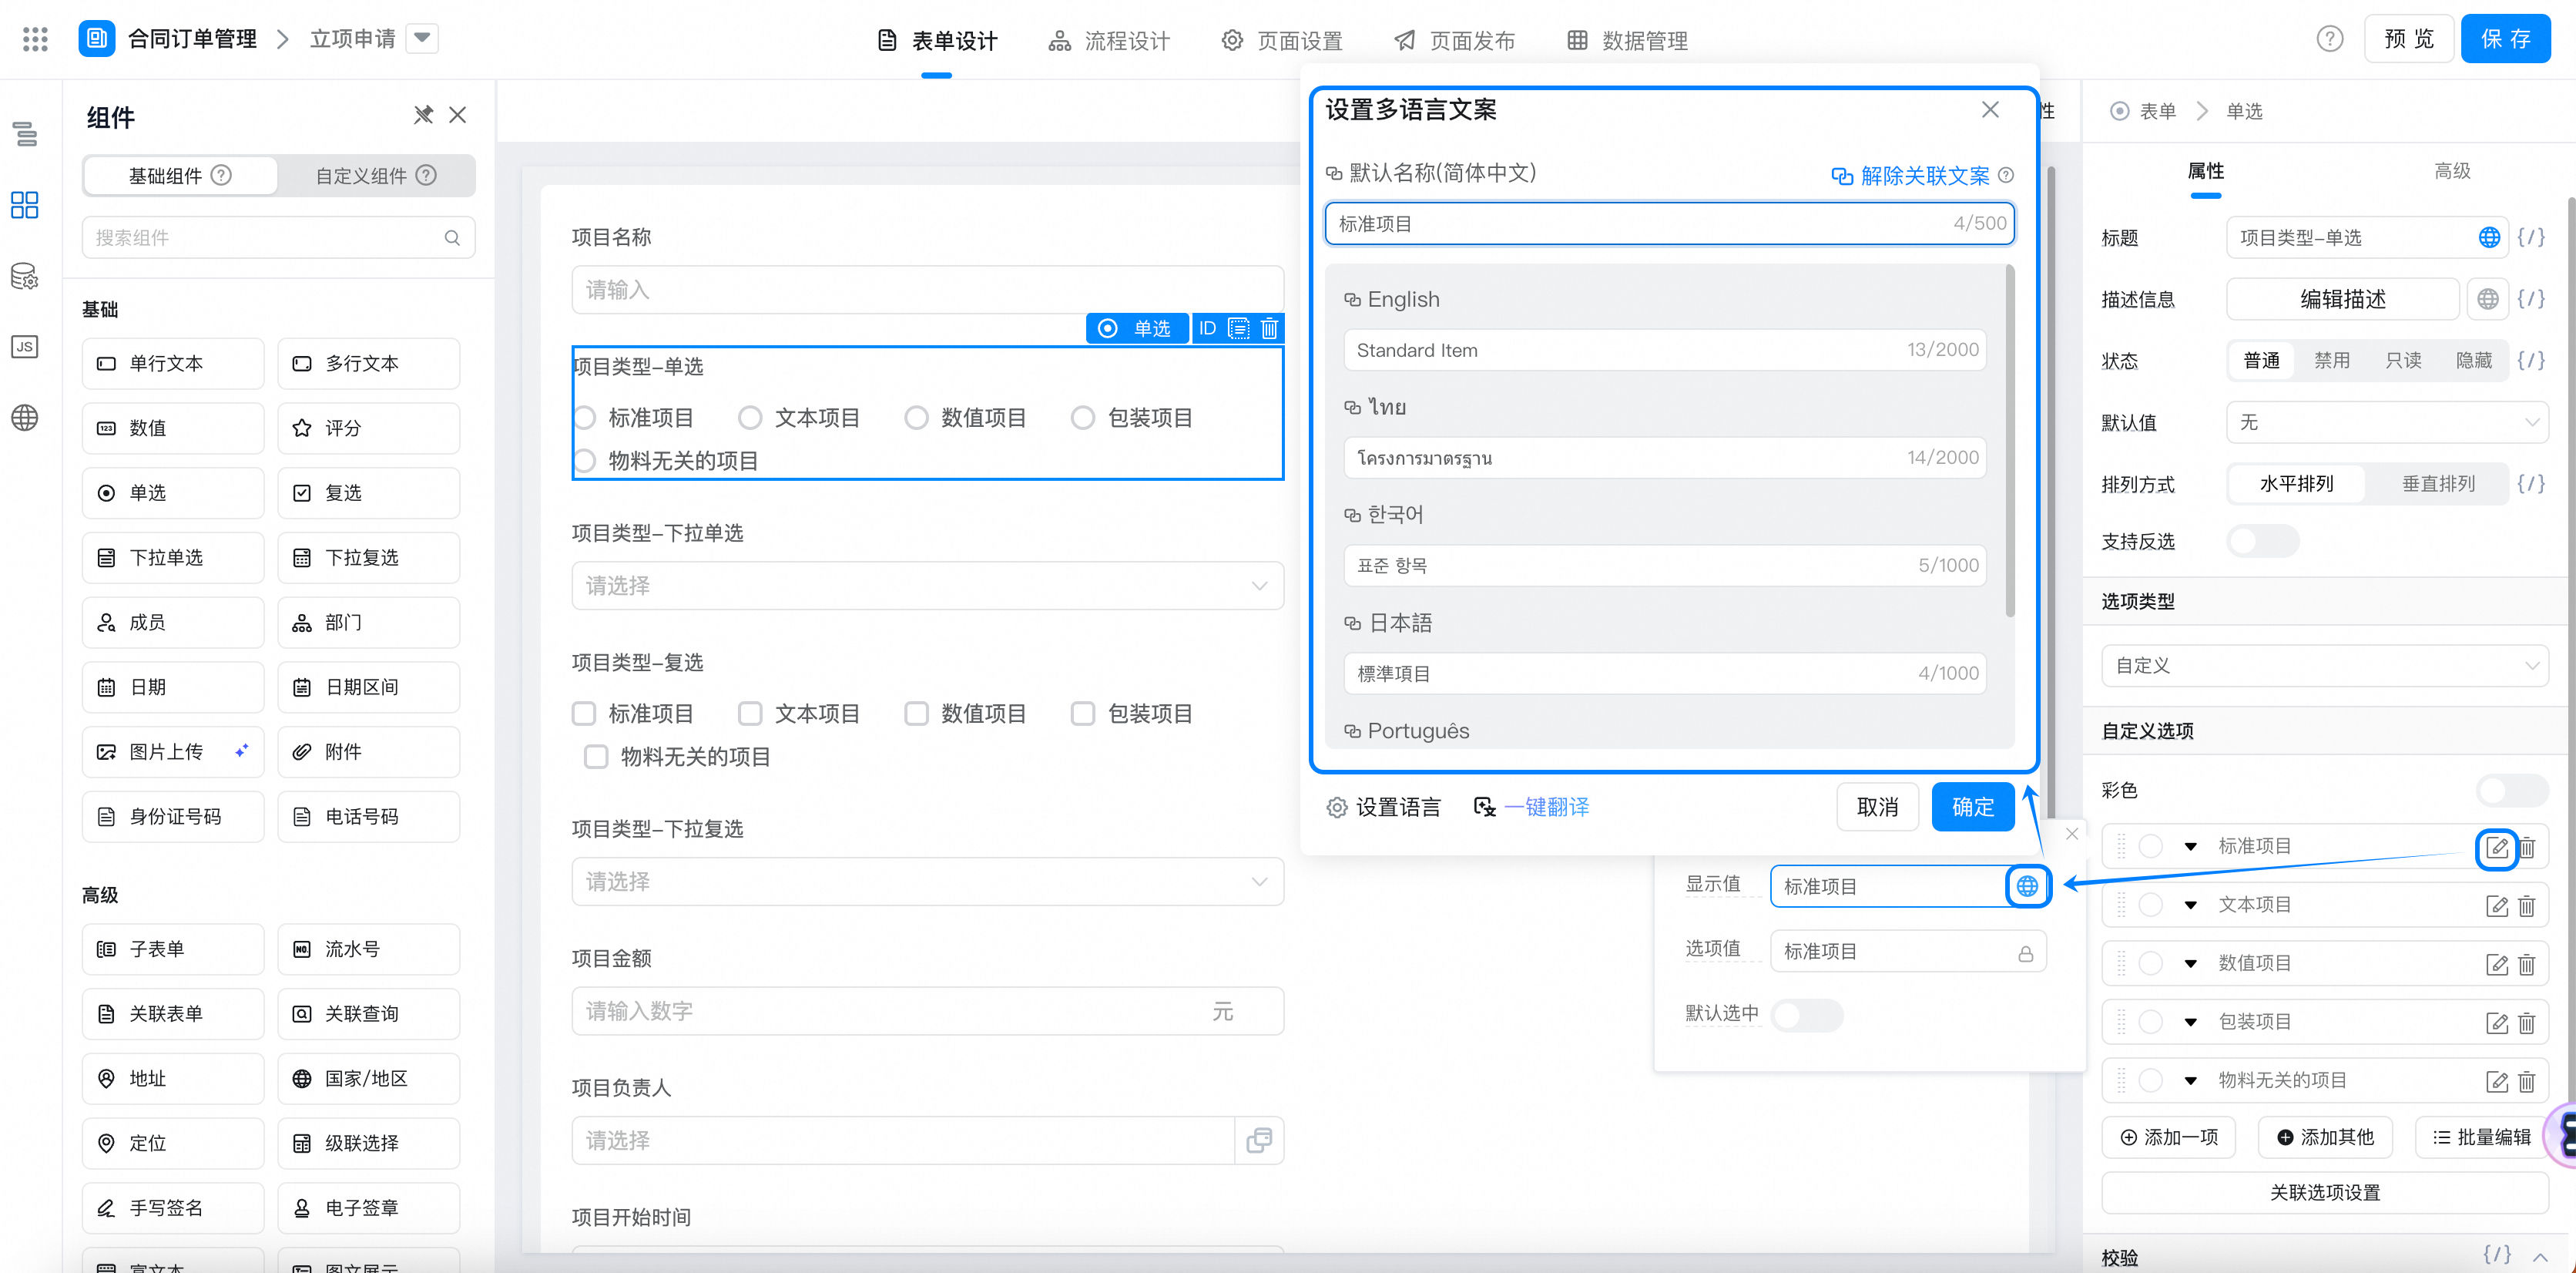Enable the 支持反选 toggle

(2262, 541)
